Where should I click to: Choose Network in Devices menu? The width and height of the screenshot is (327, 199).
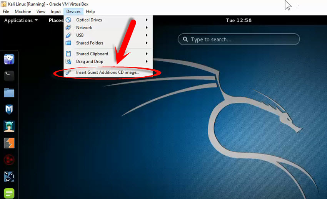tap(108, 28)
